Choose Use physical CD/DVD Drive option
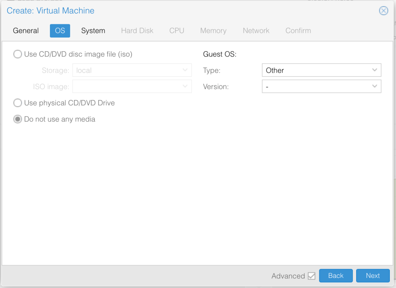Viewport: 396px width, 288px height. pyautogui.click(x=18, y=103)
